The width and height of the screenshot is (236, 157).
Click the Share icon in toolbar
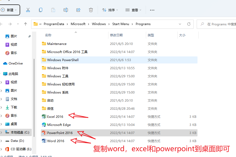tap(78, 10)
